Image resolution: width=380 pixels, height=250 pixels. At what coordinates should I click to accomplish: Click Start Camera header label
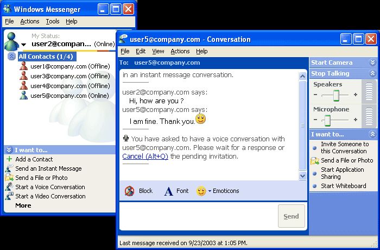[x=332, y=62]
